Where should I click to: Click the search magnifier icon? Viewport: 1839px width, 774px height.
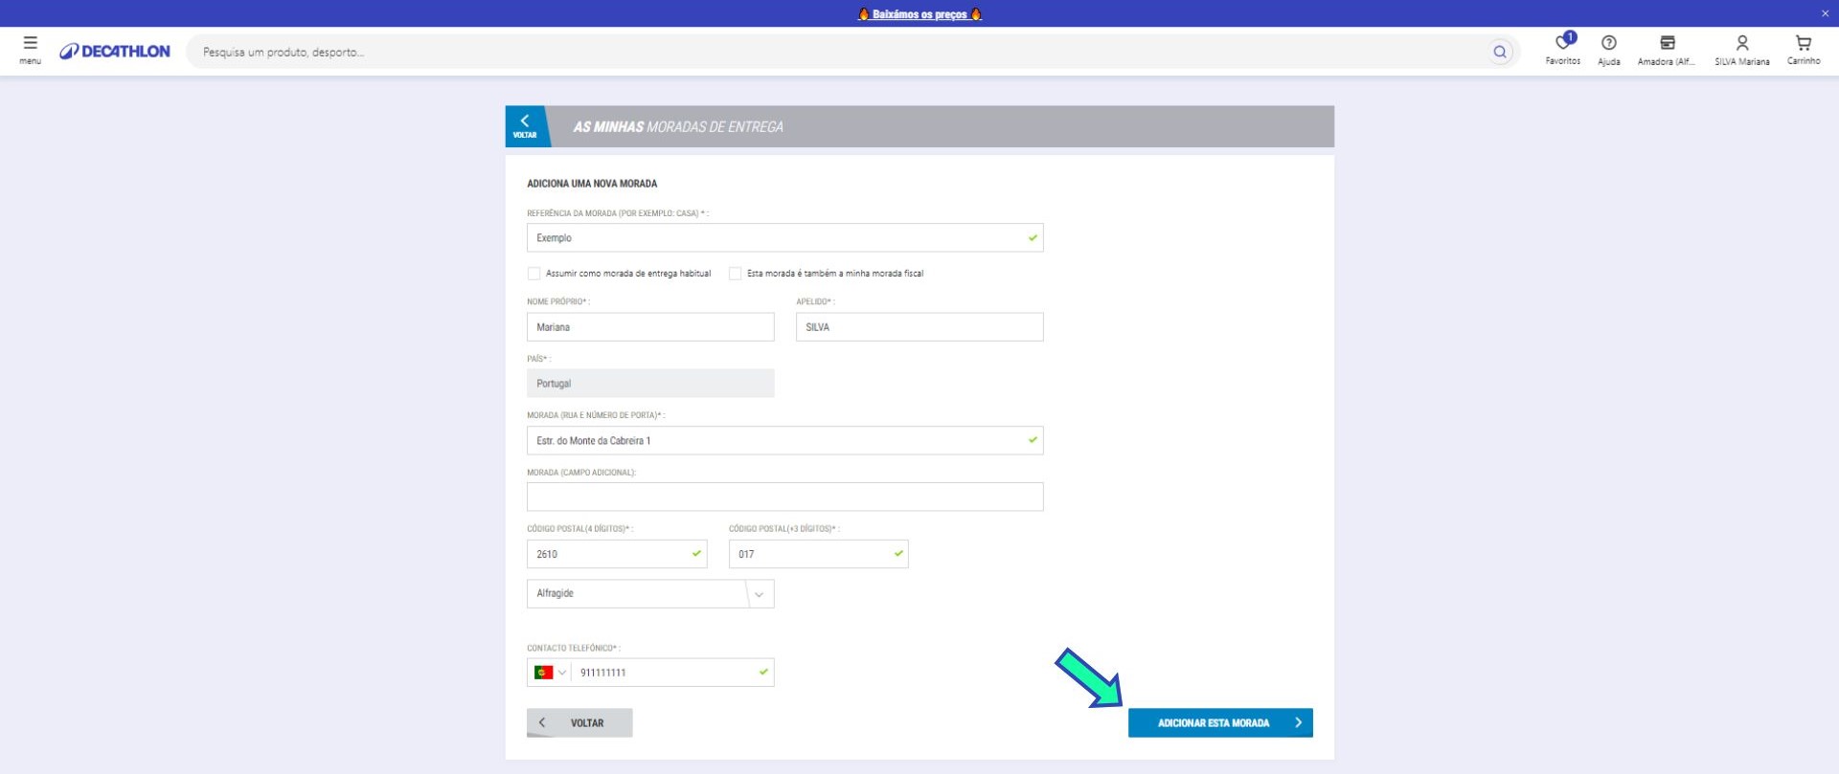[1499, 52]
